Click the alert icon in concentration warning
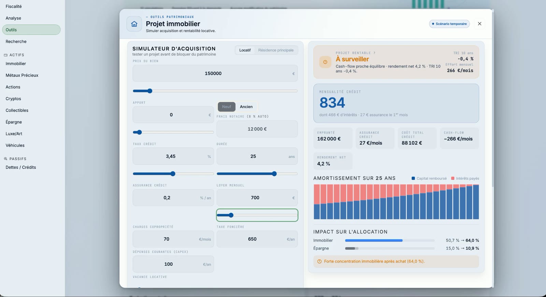Screen dimensions: 546x297 coord(319,262)
